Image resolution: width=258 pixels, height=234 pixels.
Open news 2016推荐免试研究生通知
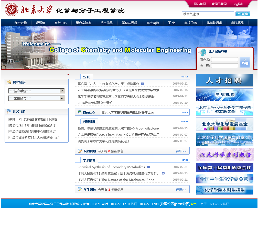pyautogui.click(x=95, y=103)
